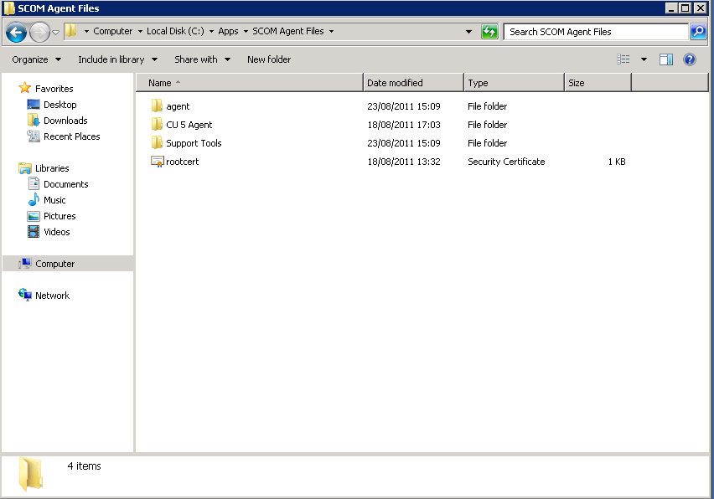Open Help with the question mark icon

690,59
